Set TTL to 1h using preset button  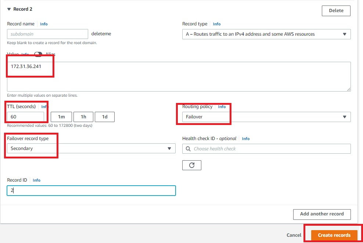pos(83,117)
